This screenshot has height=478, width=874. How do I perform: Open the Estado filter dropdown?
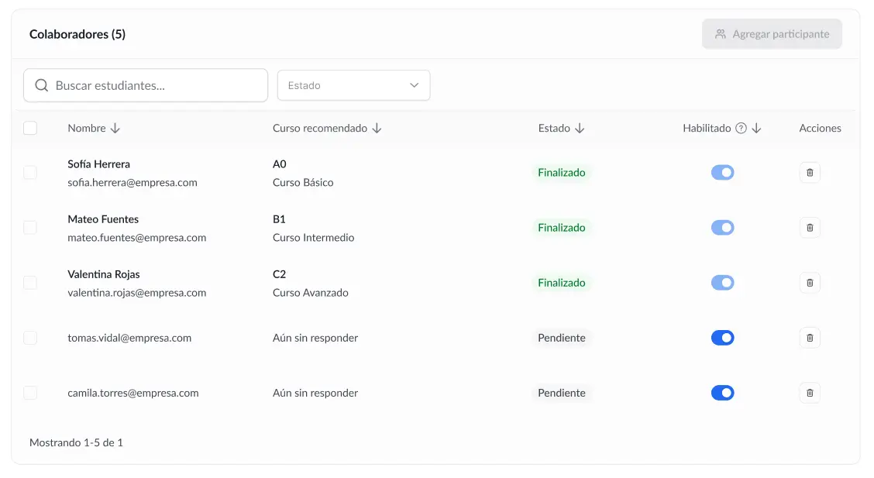click(x=353, y=85)
